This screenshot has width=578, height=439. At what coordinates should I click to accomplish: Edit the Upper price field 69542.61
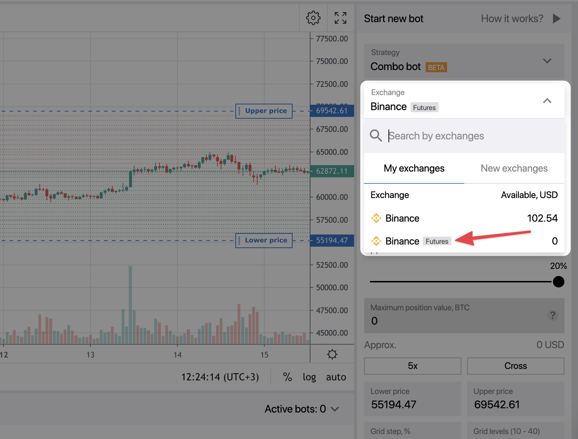(516, 399)
